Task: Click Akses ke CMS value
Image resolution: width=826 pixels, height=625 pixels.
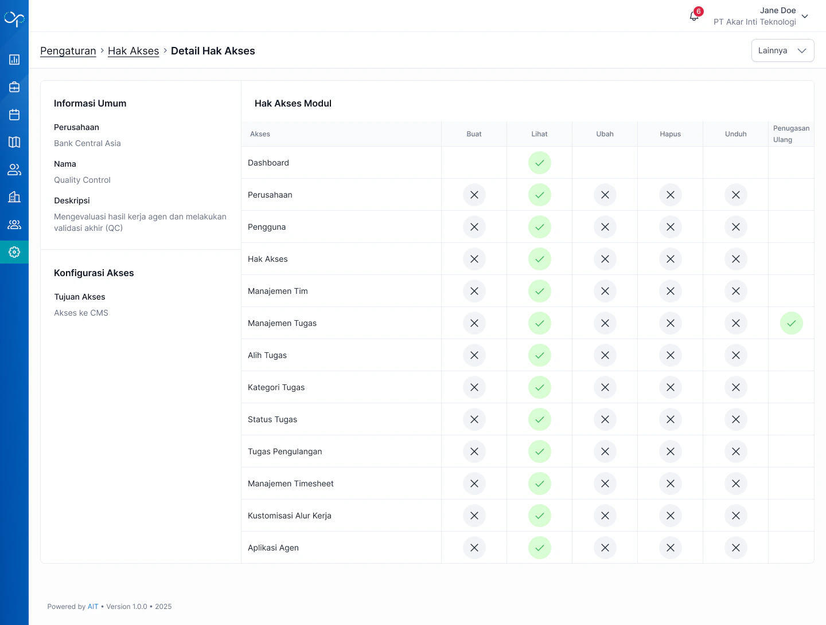Action: [x=81, y=313]
